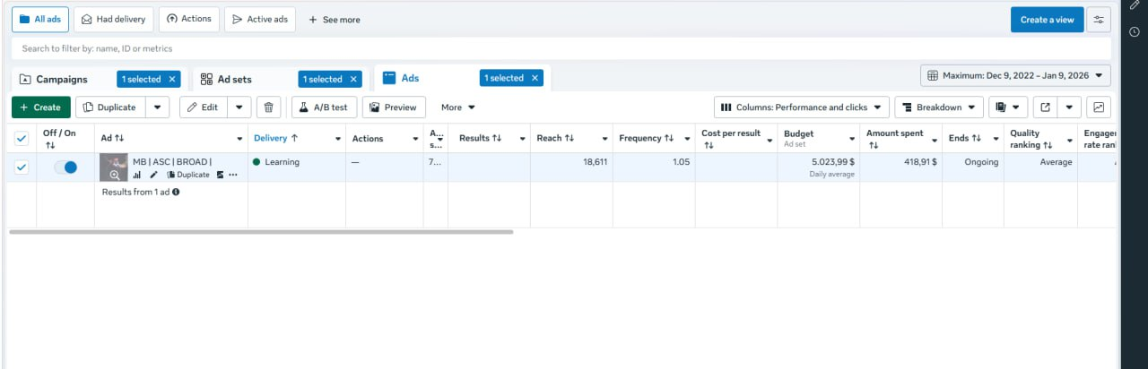Click See more views
This screenshot has height=369, width=1148.
(x=335, y=20)
